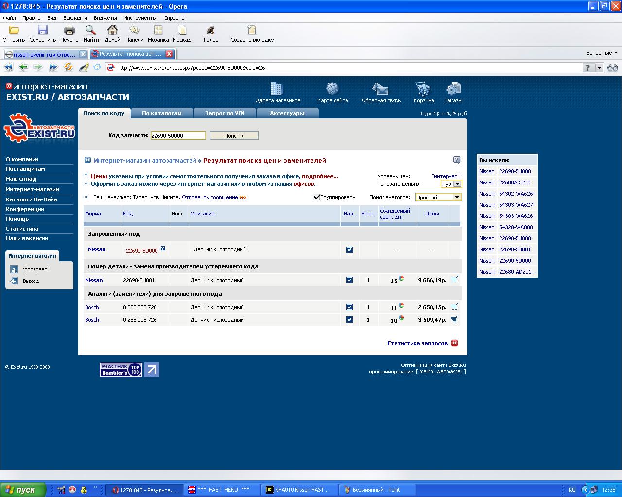622x497 pixels.
Task: Switch to Безымянный - Paint taskbar window
Action: [x=377, y=490]
